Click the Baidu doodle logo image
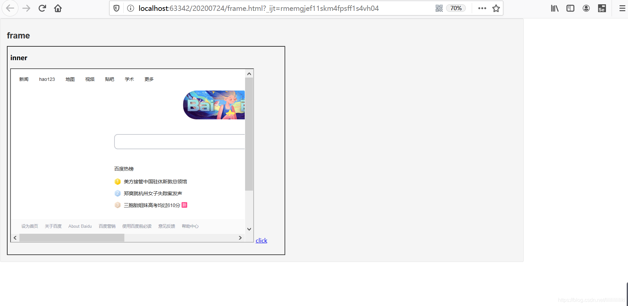This screenshot has height=306, width=628. click(214, 105)
